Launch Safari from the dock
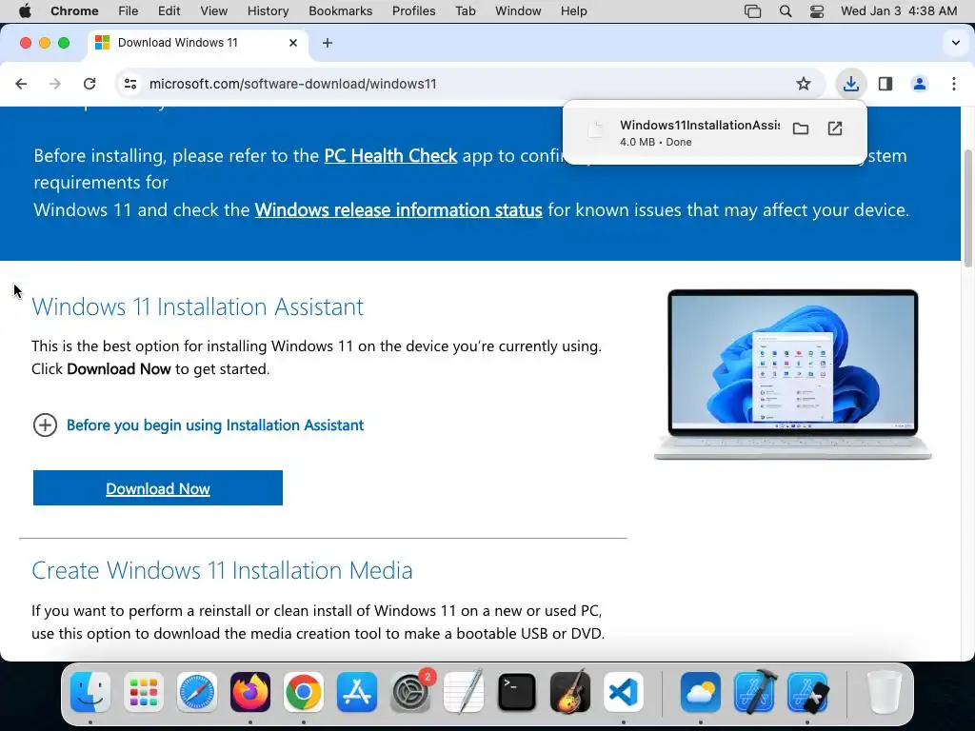975x731 pixels. tap(197, 692)
